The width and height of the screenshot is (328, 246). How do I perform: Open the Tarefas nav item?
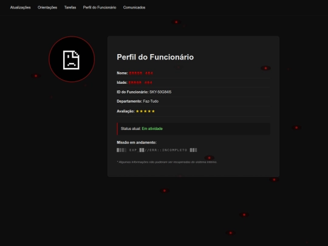70,7
